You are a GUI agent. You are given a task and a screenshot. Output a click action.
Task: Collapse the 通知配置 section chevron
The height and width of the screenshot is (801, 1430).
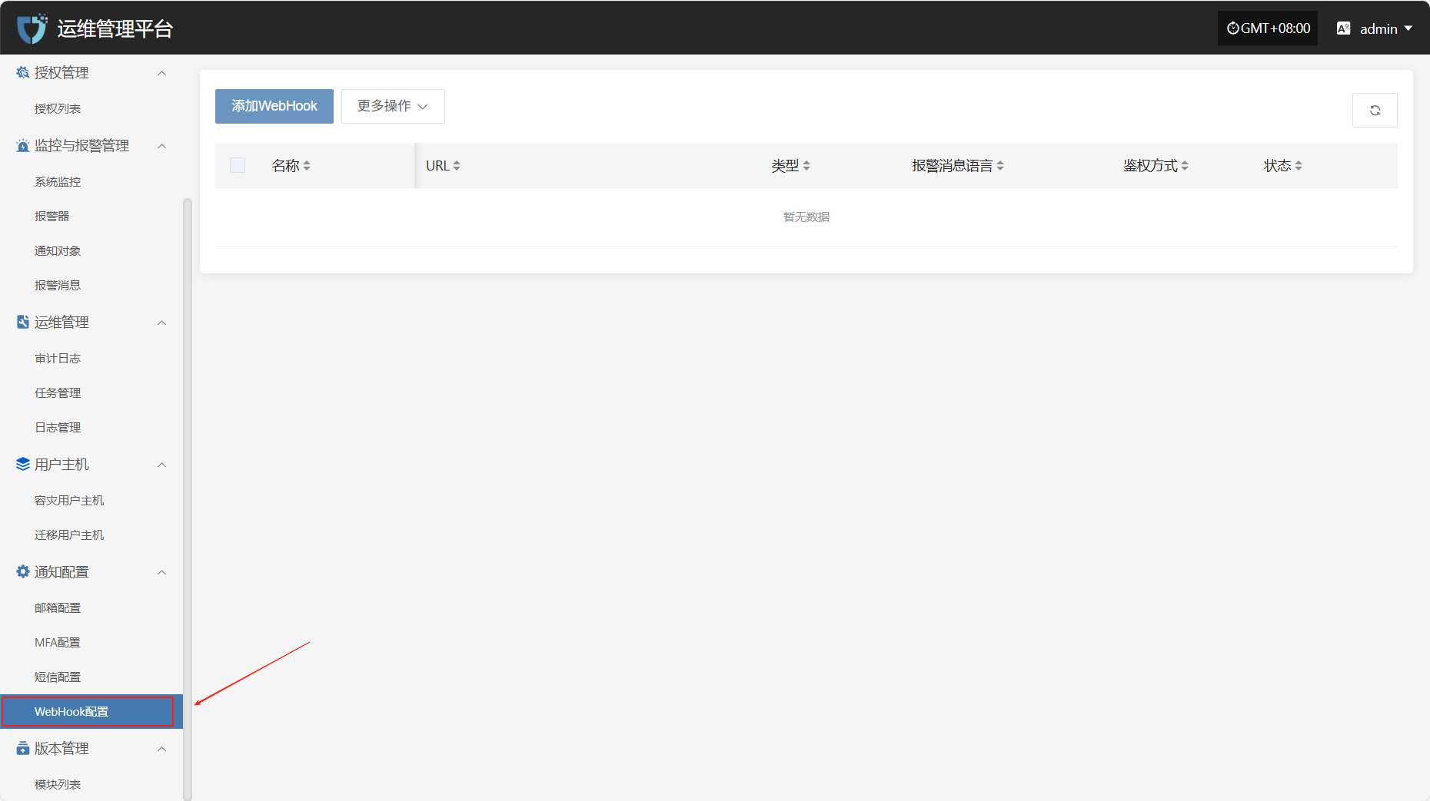pyautogui.click(x=161, y=572)
